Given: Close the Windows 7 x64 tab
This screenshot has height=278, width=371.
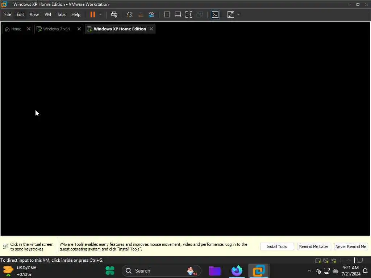Looking at the screenshot, I should click(79, 29).
